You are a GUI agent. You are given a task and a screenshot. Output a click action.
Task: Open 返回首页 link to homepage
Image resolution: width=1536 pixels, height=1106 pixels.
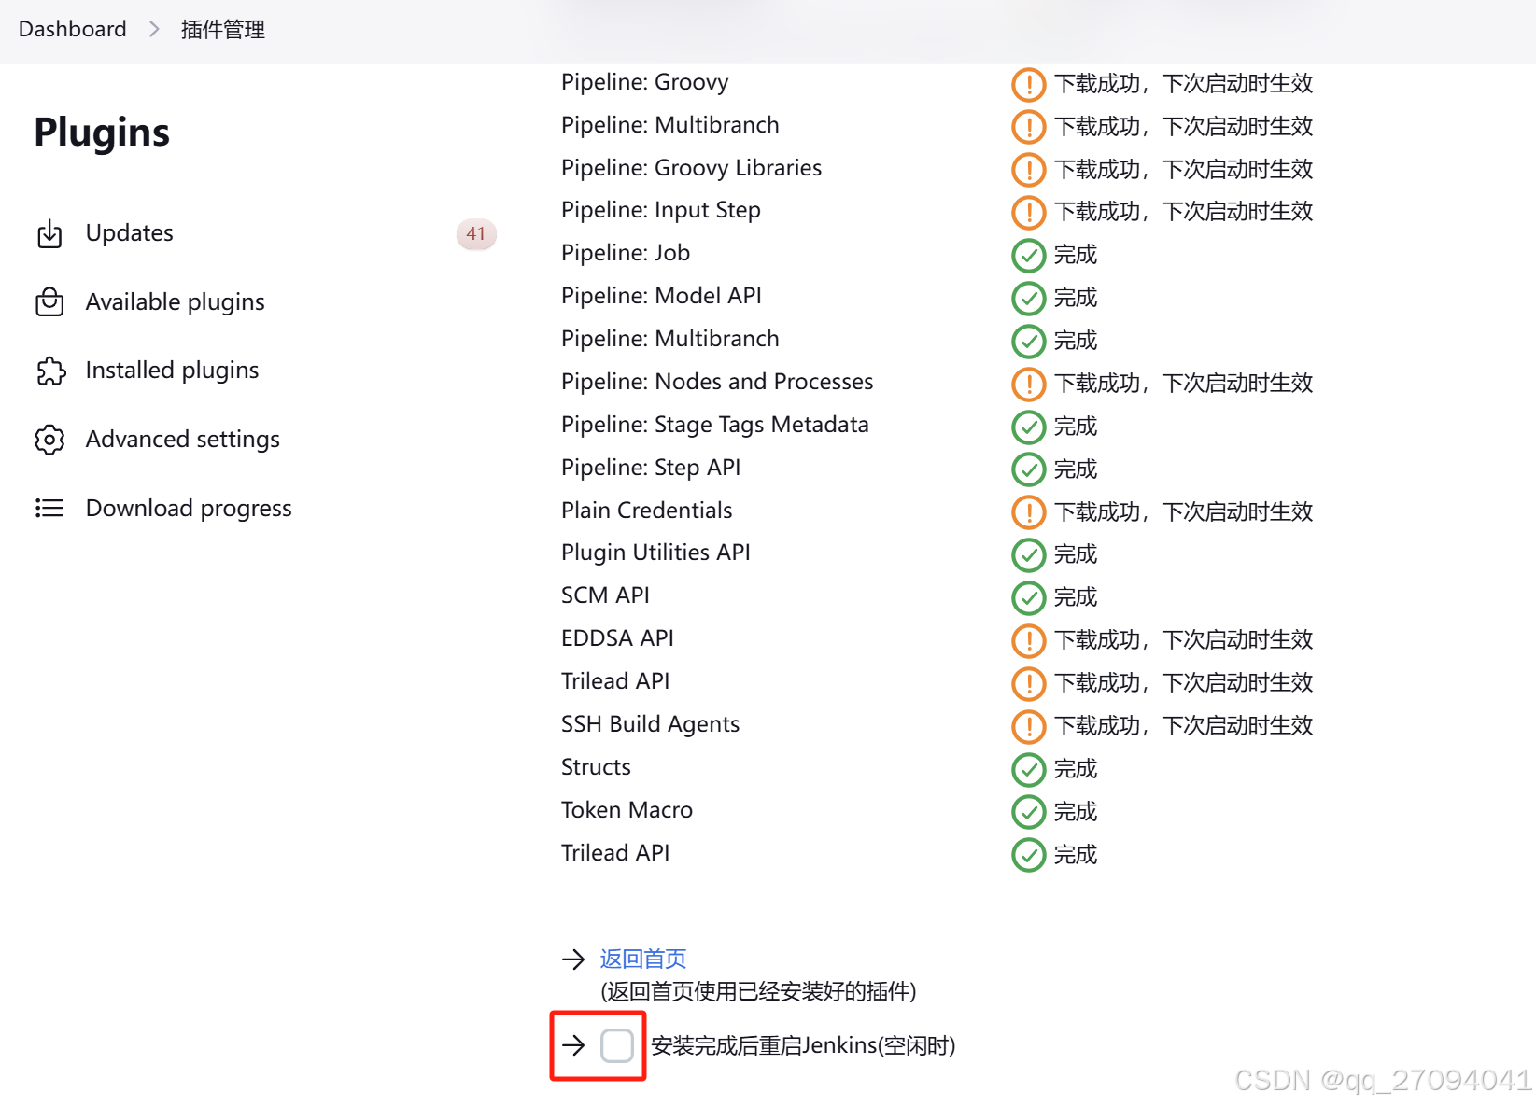(641, 959)
